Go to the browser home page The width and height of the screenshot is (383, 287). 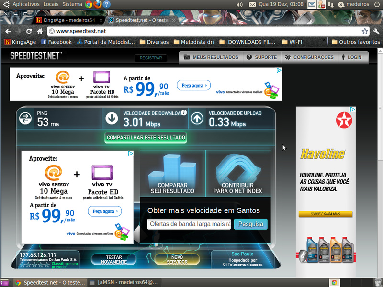tap(40, 31)
